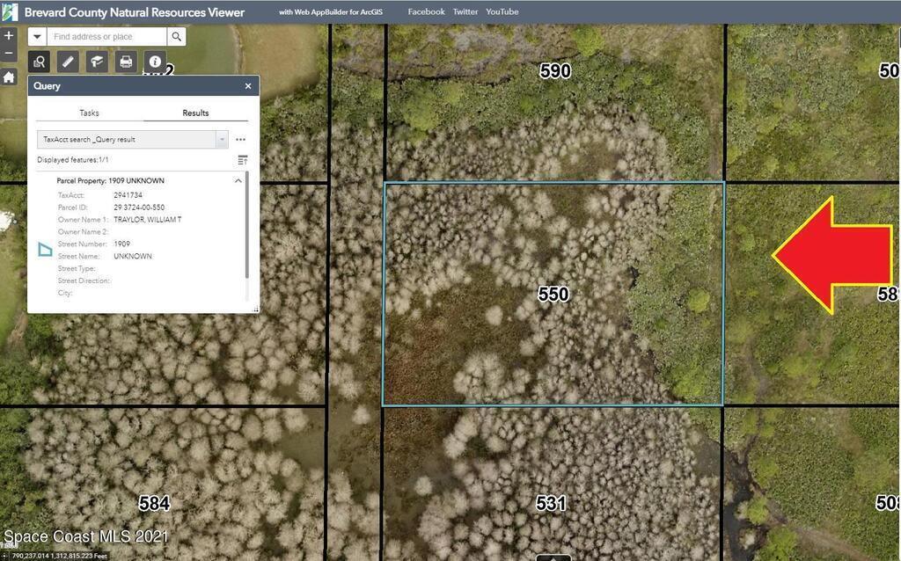Open the Facebook link
Viewport: 901px width, 561px height.
click(x=426, y=11)
